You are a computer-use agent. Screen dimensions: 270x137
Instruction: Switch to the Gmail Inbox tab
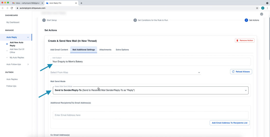[x=28, y=3]
